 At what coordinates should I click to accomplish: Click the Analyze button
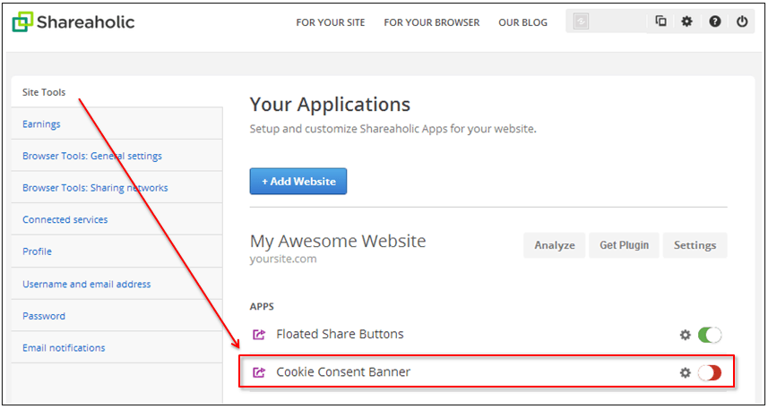pyautogui.click(x=555, y=245)
